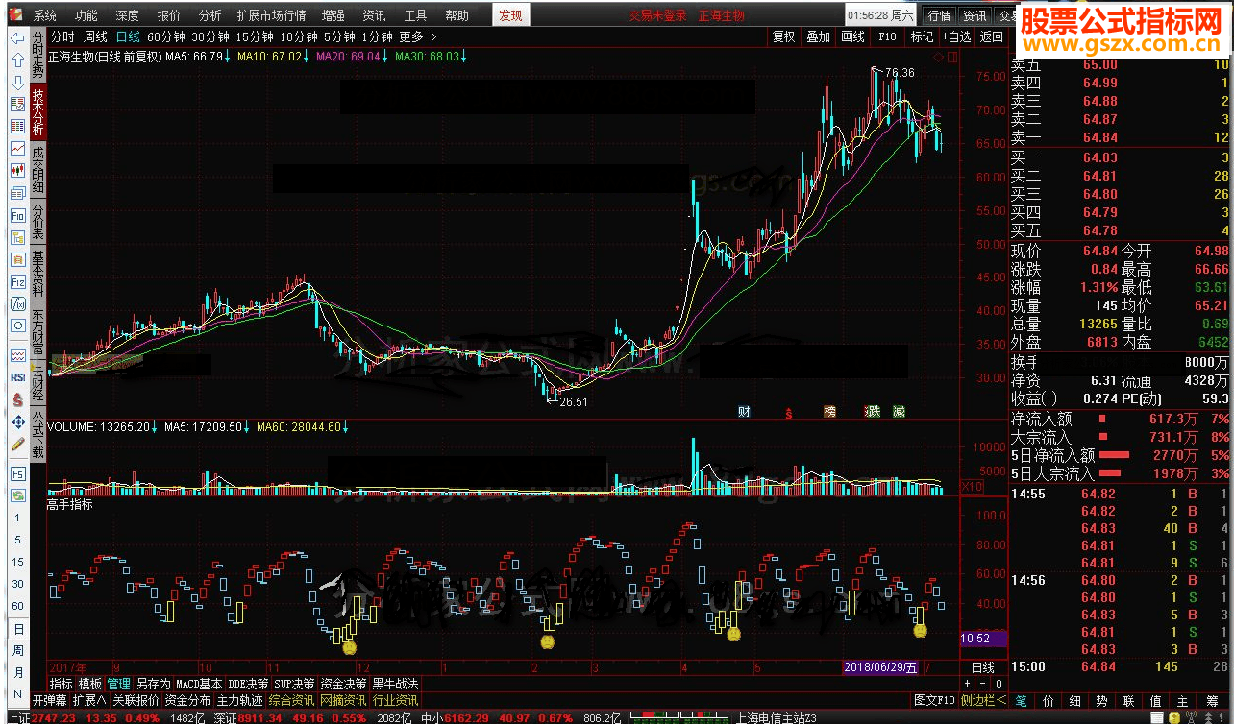1234x724 pixels.
Task: Click the pencil drawing tool icon
Action: [x=17, y=444]
